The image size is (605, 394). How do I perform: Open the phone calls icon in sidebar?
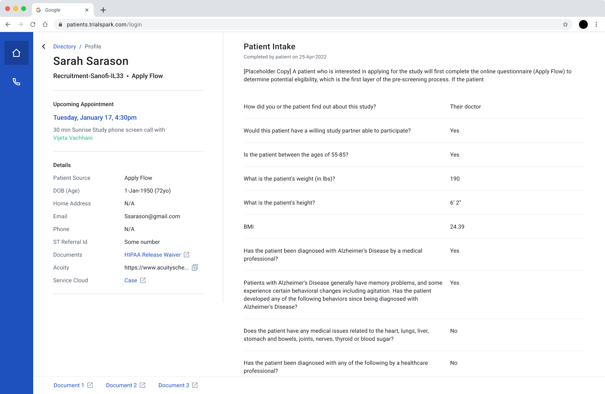click(x=16, y=82)
